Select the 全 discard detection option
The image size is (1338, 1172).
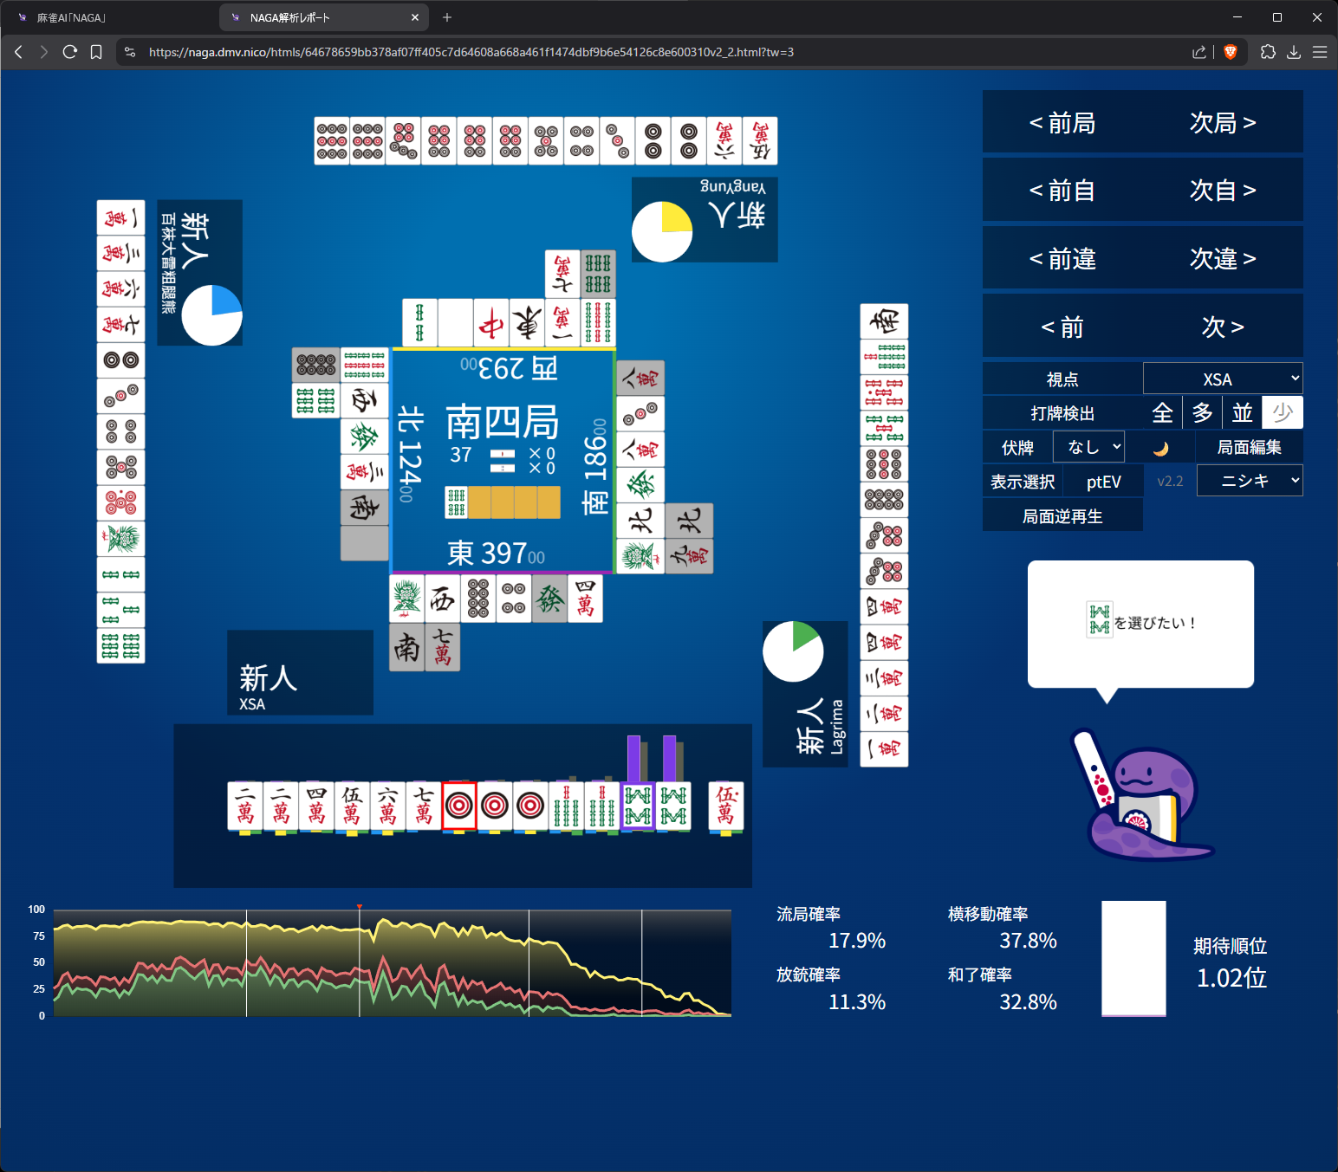[x=1162, y=413]
